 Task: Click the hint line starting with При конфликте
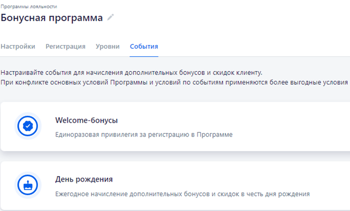pos(174,82)
